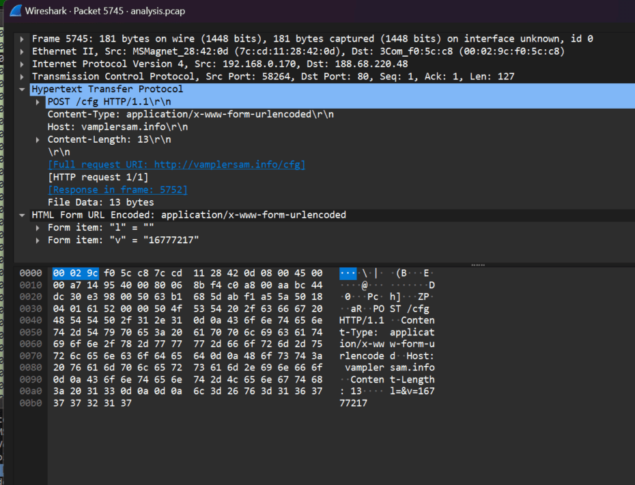The width and height of the screenshot is (635, 485).
Task: Expand the Ethernet II section
Action: (x=23, y=51)
